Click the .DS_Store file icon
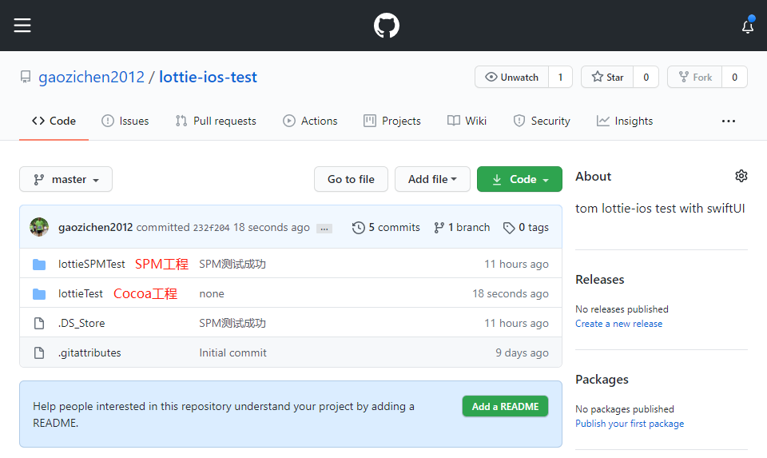 tap(39, 324)
